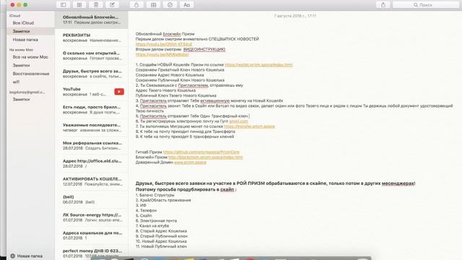Select Заметки folder under На моем Mac
This screenshot has height=260, width=462.
pyautogui.click(x=21, y=65)
